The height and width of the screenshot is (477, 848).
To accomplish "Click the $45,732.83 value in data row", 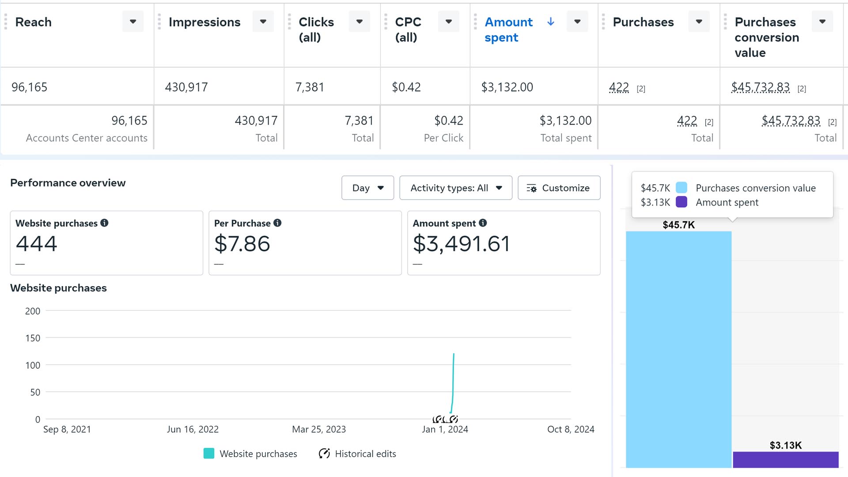I will tap(760, 87).
